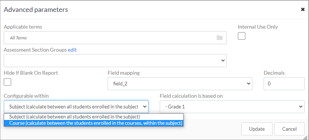
Task: Click the Hide If Blank On Report label text
Action: point(31,73)
